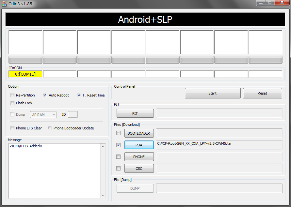Click the Start button
291x207 pixels.
213,93
